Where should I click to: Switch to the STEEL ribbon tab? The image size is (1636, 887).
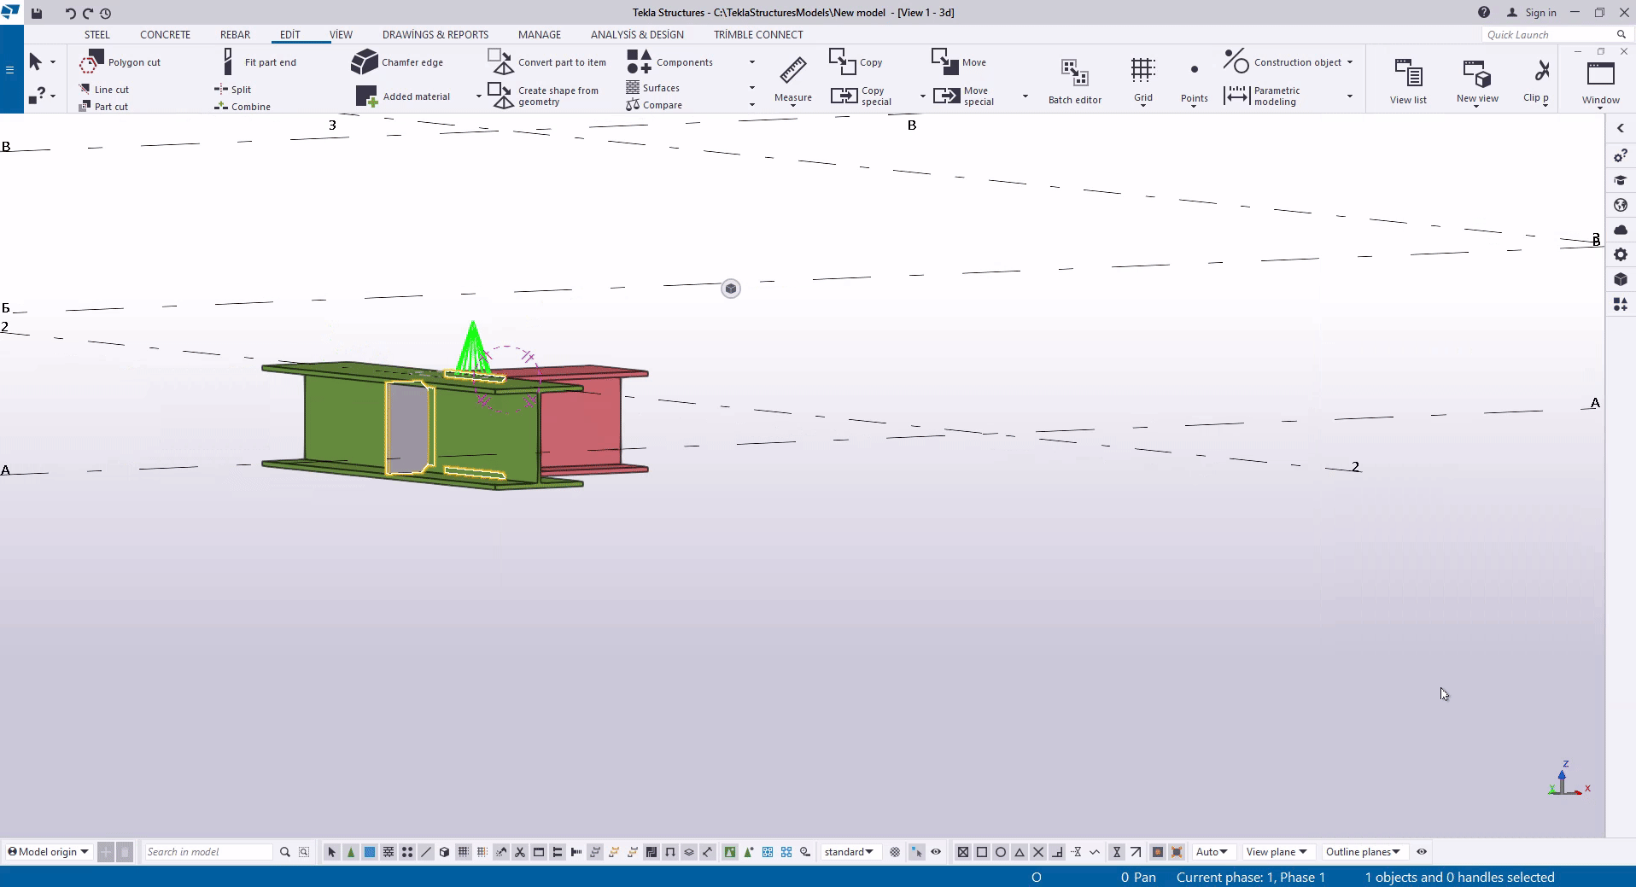pos(97,35)
